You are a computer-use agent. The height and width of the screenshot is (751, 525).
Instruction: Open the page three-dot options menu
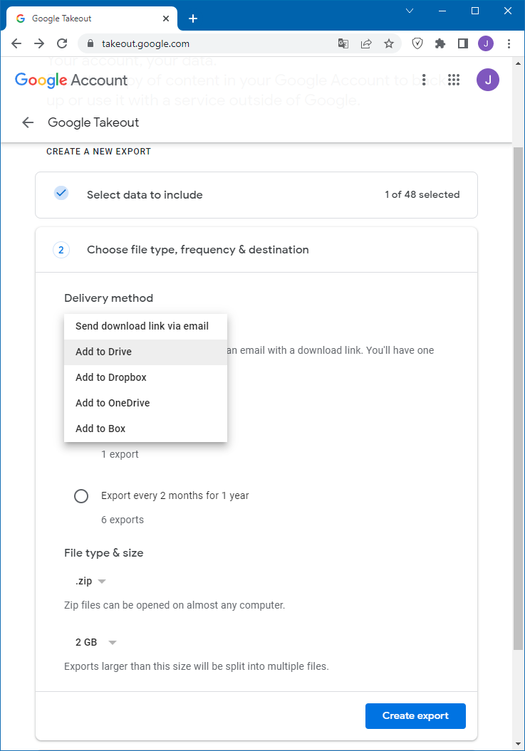(x=424, y=80)
